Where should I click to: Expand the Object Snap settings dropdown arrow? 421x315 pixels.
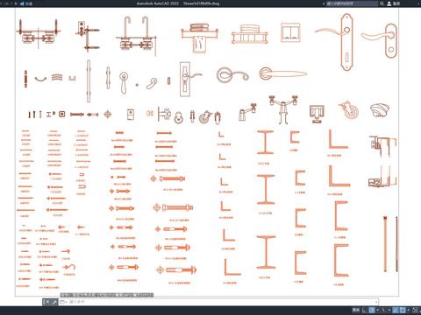409,310
